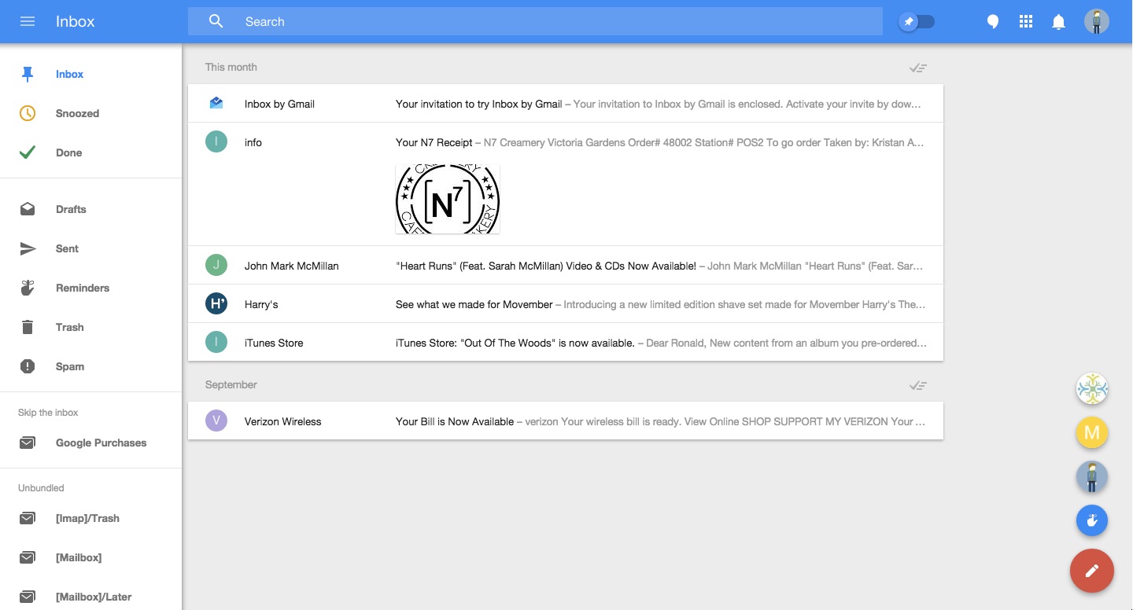
Task: Open the Google apps grid
Action: click(1026, 22)
